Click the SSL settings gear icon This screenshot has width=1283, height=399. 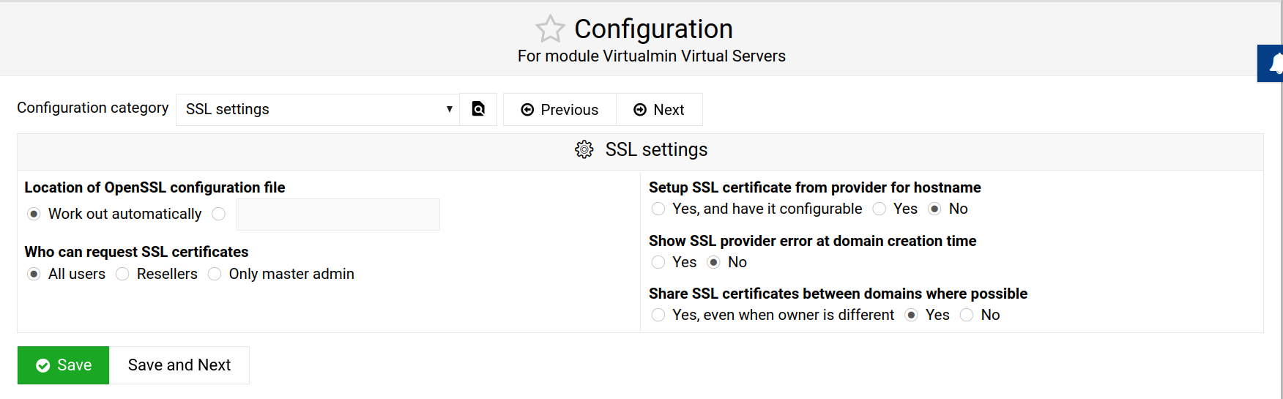tap(584, 149)
